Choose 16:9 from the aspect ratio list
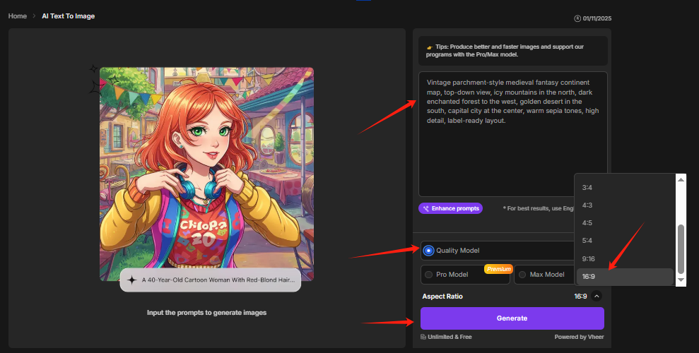699x353 pixels. click(x=589, y=277)
